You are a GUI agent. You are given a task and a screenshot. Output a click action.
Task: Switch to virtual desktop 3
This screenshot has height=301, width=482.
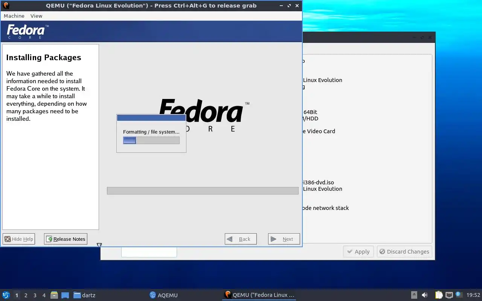coord(35,295)
